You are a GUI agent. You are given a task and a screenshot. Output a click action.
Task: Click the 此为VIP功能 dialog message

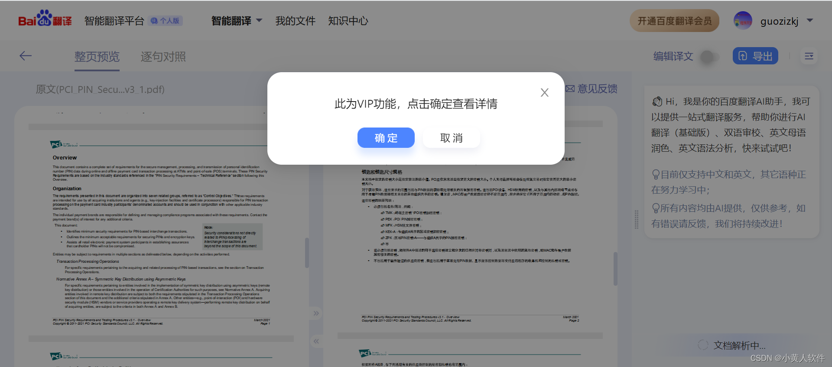point(416,104)
